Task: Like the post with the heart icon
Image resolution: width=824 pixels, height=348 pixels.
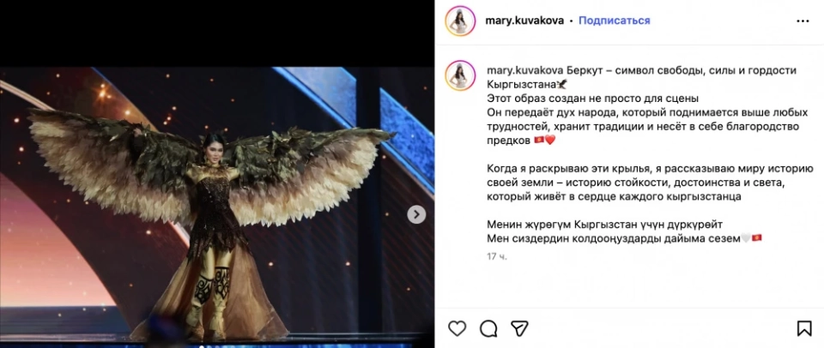Action: coord(457,328)
